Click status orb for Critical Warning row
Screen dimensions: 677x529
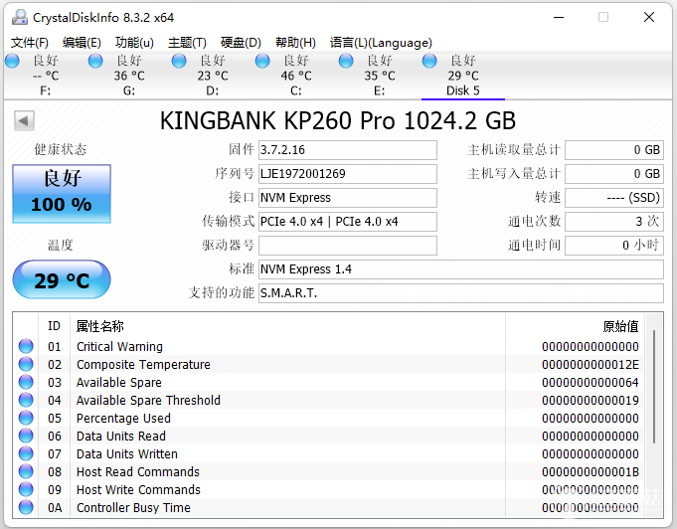click(x=26, y=346)
